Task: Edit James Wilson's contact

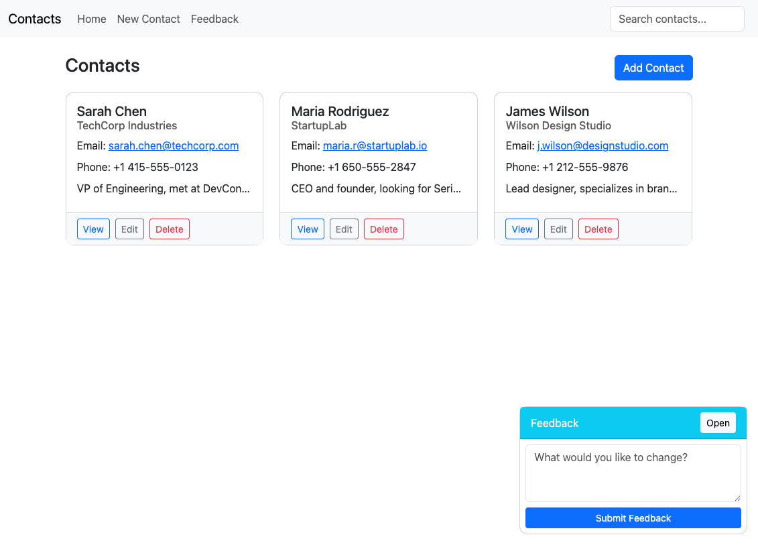Action: point(558,229)
